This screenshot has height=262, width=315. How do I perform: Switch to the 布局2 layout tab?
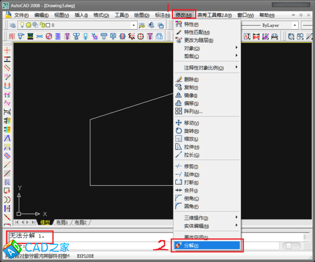(80, 223)
